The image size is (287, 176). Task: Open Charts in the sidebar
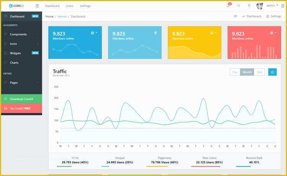pos(21,63)
